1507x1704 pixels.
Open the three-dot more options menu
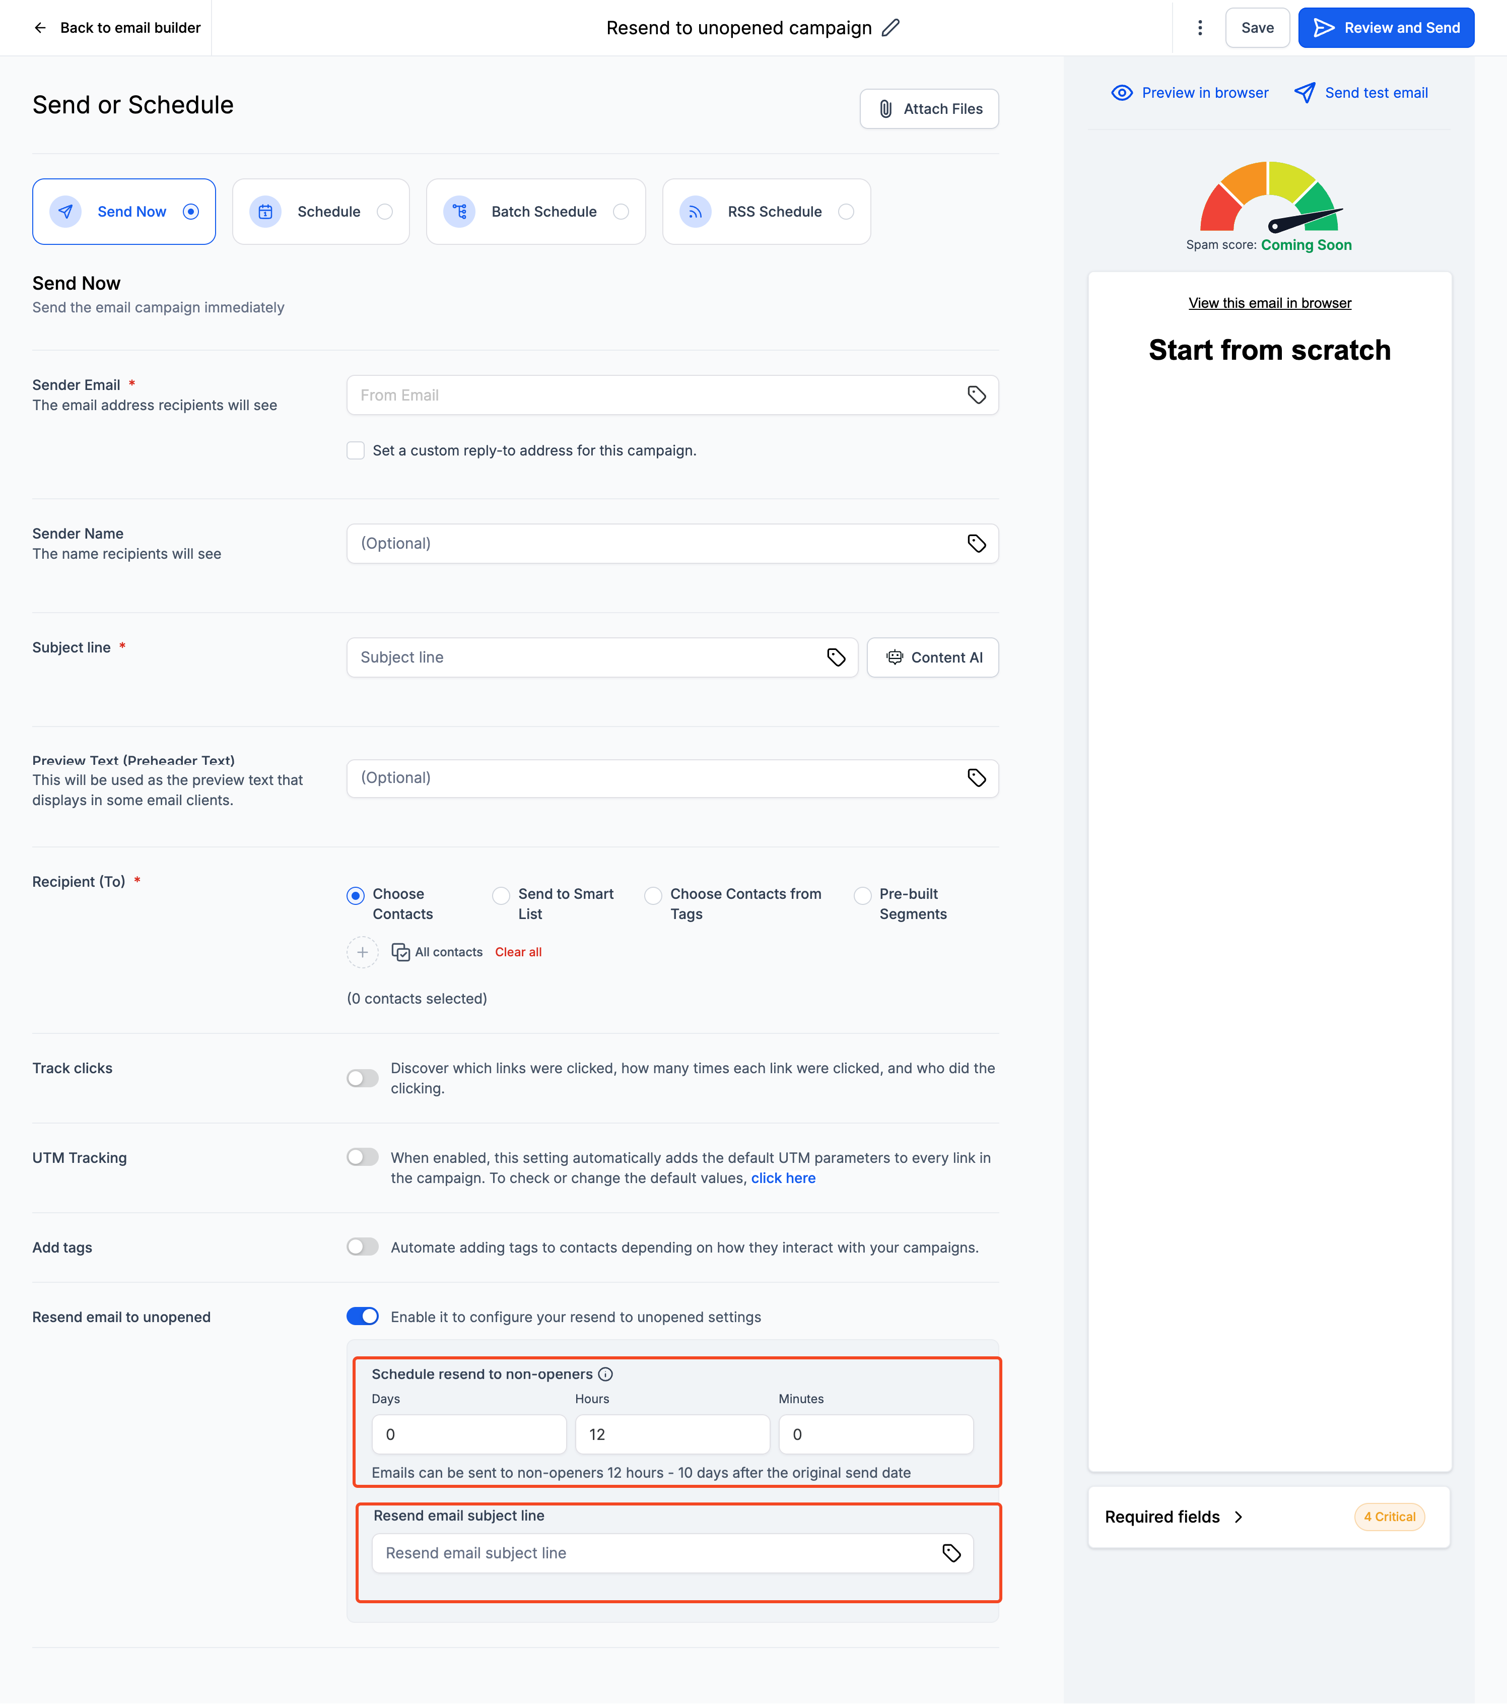click(x=1199, y=28)
